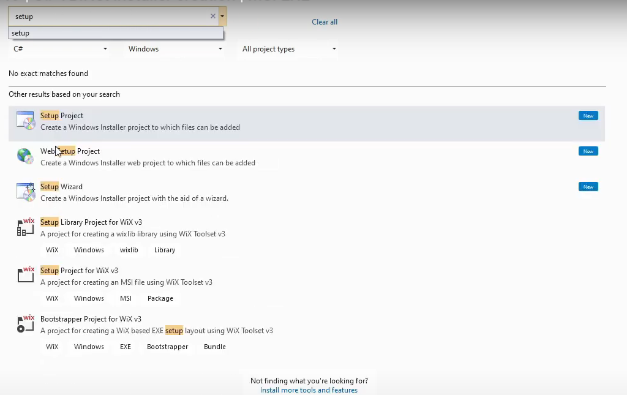Select the Setup Project template title
Viewport: 627px width, 395px height.
click(62, 116)
